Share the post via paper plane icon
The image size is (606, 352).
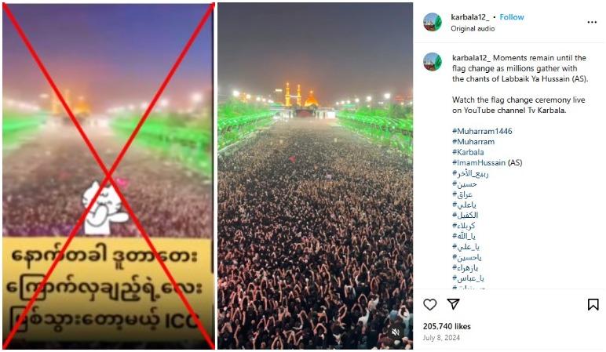tap(453, 304)
